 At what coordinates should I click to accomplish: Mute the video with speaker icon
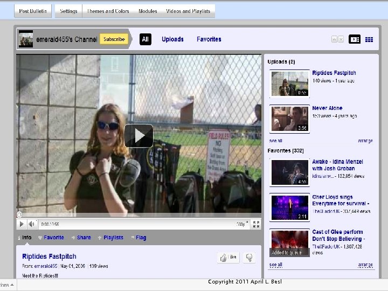32,224
